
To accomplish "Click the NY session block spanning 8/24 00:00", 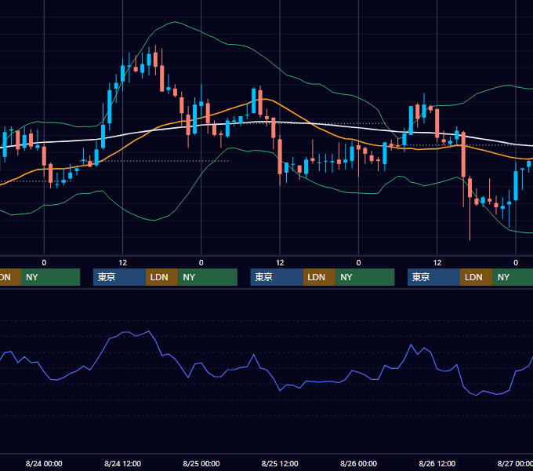I will [50, 277].
